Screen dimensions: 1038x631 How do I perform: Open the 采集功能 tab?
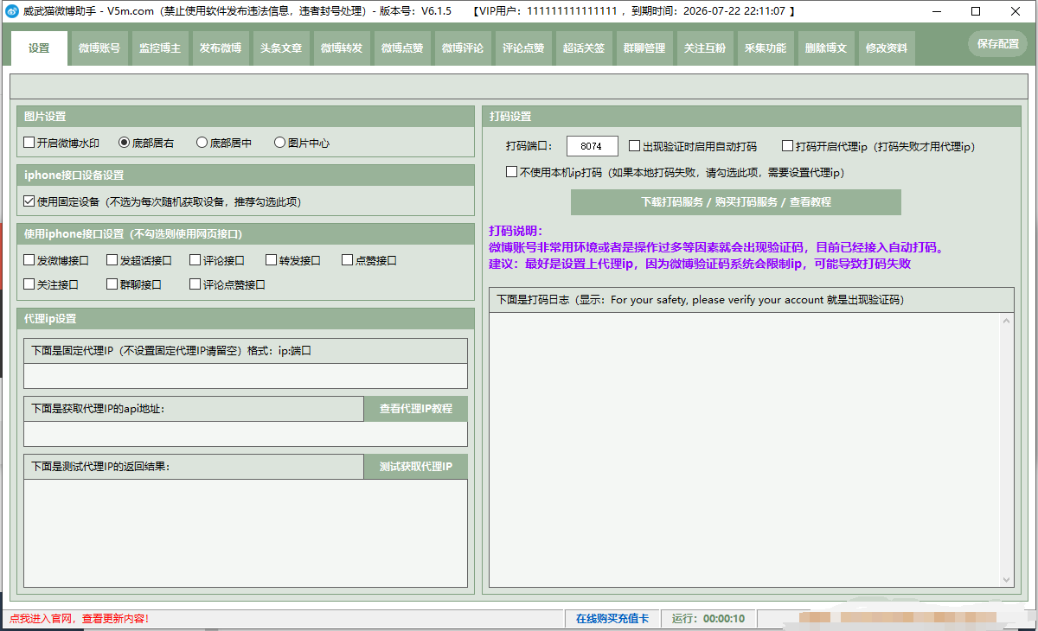tap(766, 48)
